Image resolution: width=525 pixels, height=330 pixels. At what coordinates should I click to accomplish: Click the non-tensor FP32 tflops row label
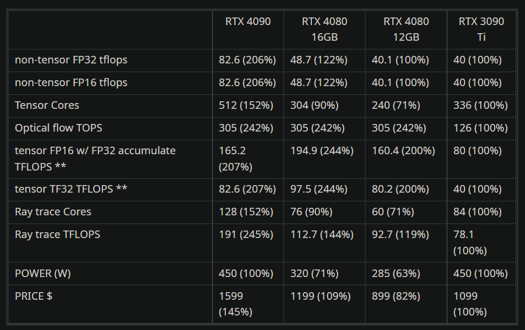(x=71, y=60)
